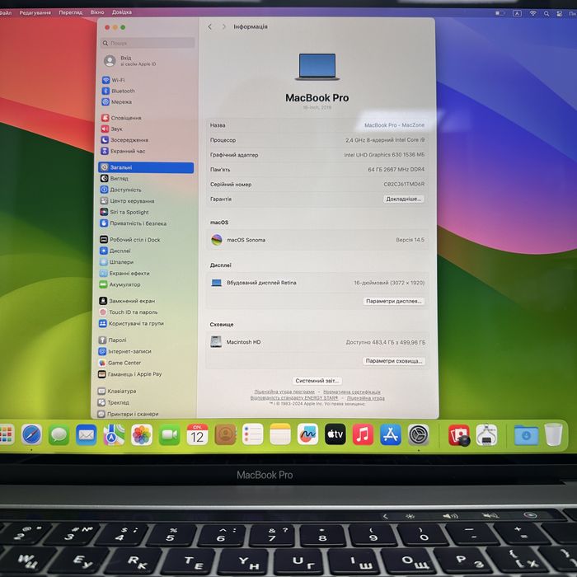Edit the computer name MacBook Pro - MacZone
Image resolution: width=577 pixels, height=577 pixels.
click(x=394, y=125)
